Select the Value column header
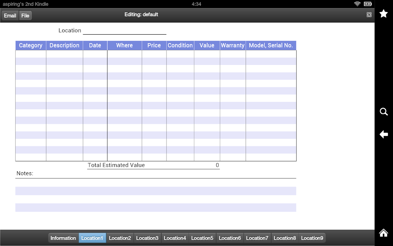The image size is (393, 246). (x=207, y=45)
